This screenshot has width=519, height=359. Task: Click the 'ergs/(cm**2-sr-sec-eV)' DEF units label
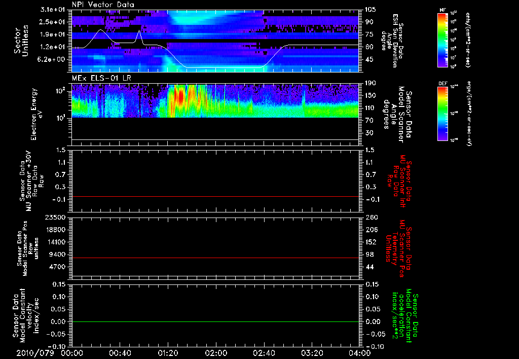pyautogui.click(x=469, y=114)
